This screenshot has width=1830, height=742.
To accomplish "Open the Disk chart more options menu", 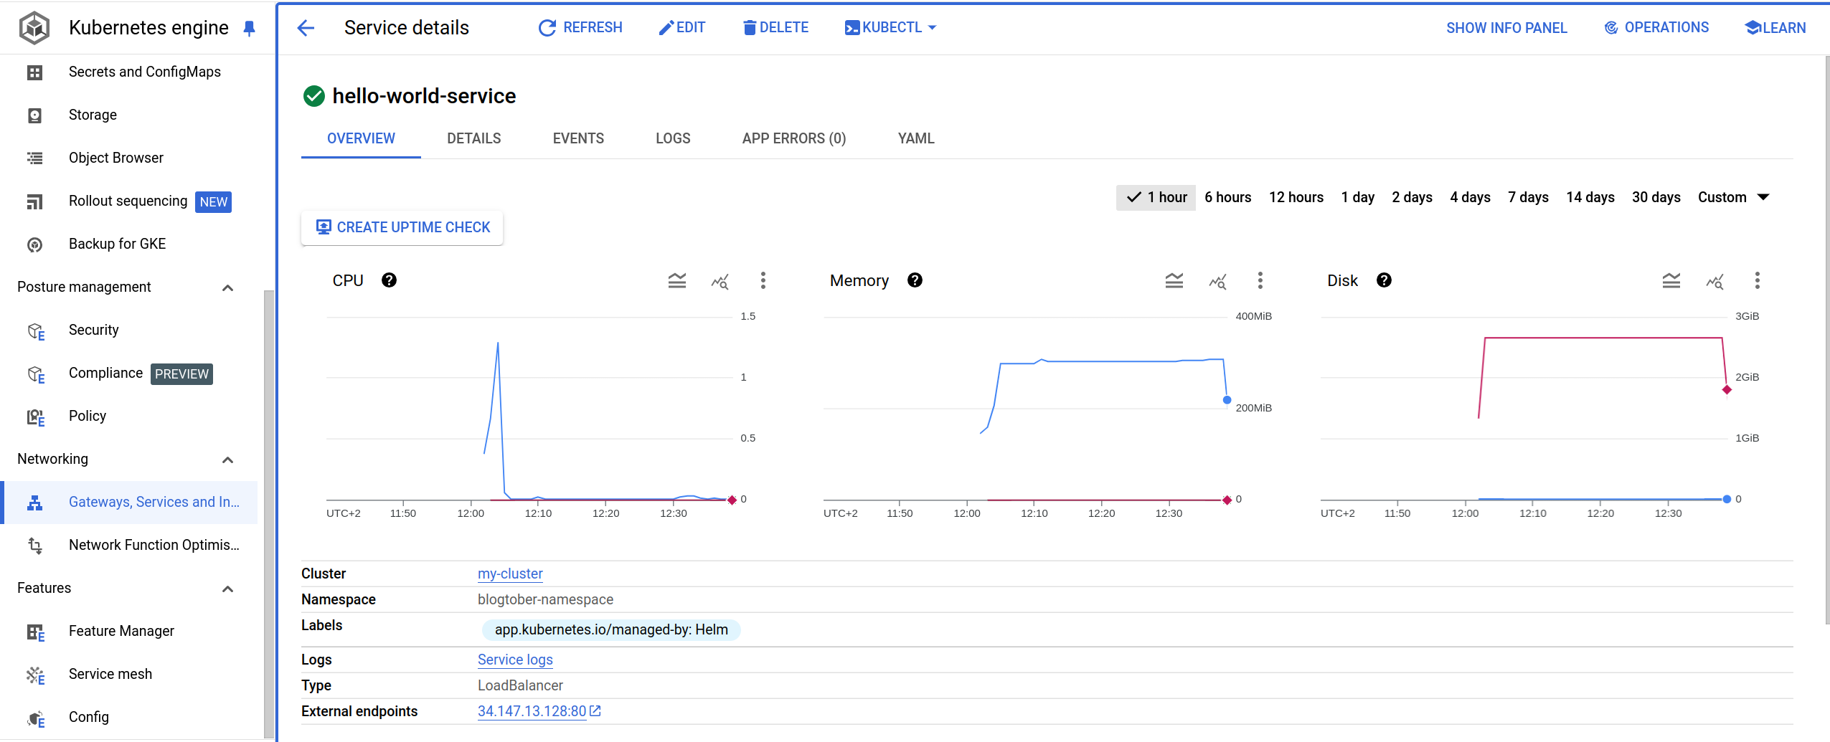I will [x=1758, y=280].
